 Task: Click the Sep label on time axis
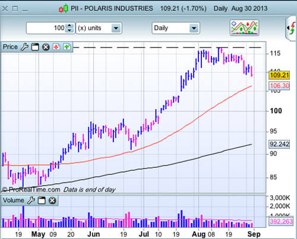point(254,234)
